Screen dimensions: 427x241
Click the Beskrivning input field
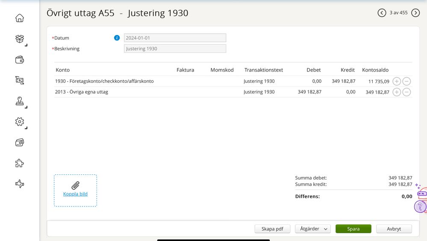tap(175, 49)
